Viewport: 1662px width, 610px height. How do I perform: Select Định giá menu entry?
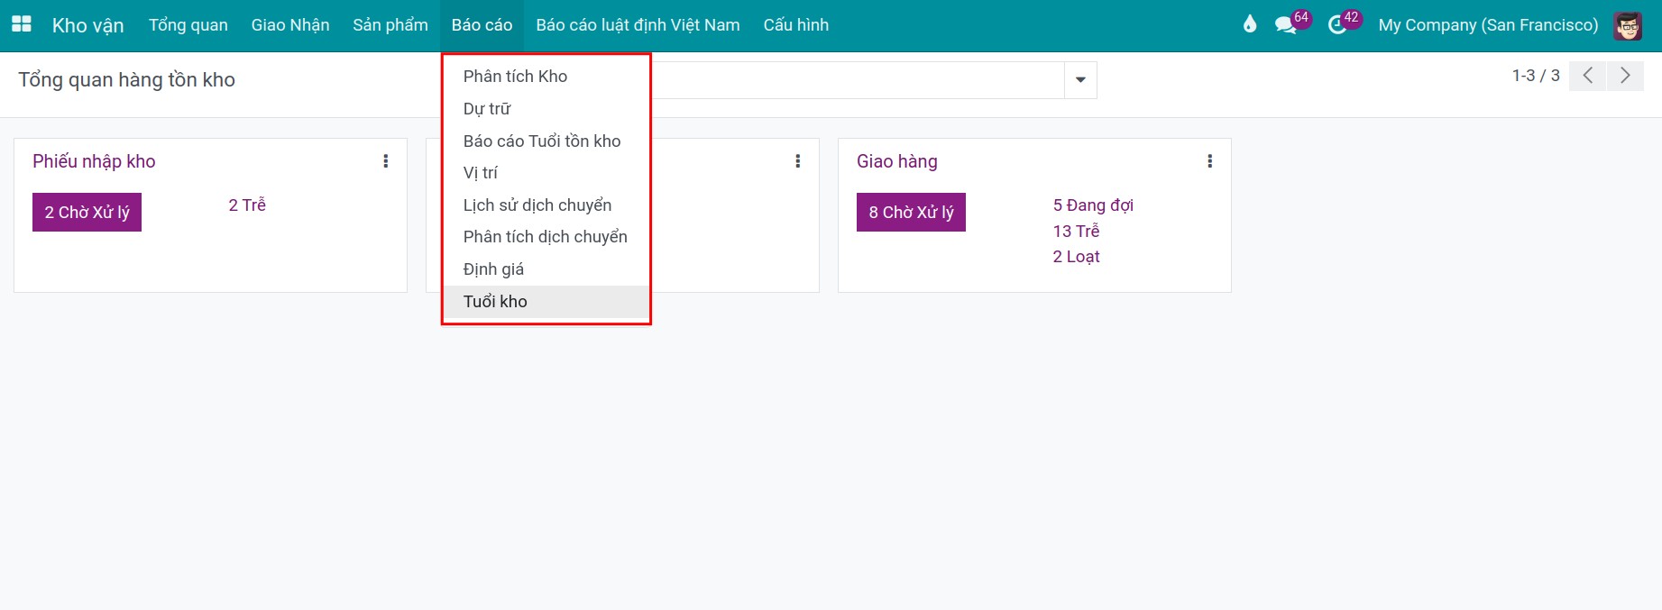546,269
